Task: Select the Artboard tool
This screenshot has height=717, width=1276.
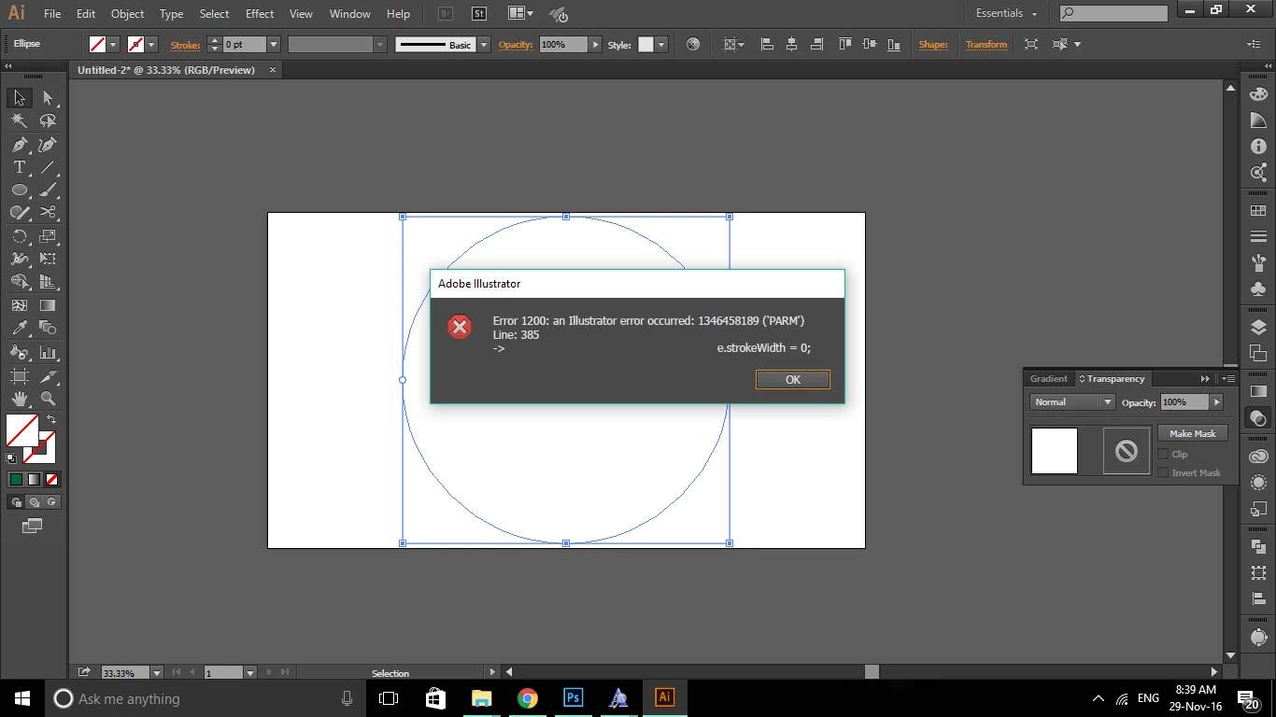Action: [x=19, y=376]
